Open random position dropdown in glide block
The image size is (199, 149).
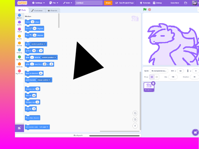(x=49, y=58)
